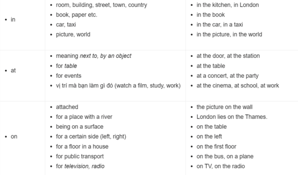Click the "for public transport" usage line
This screenshot has width=298, height=175.
click(80, 156)
